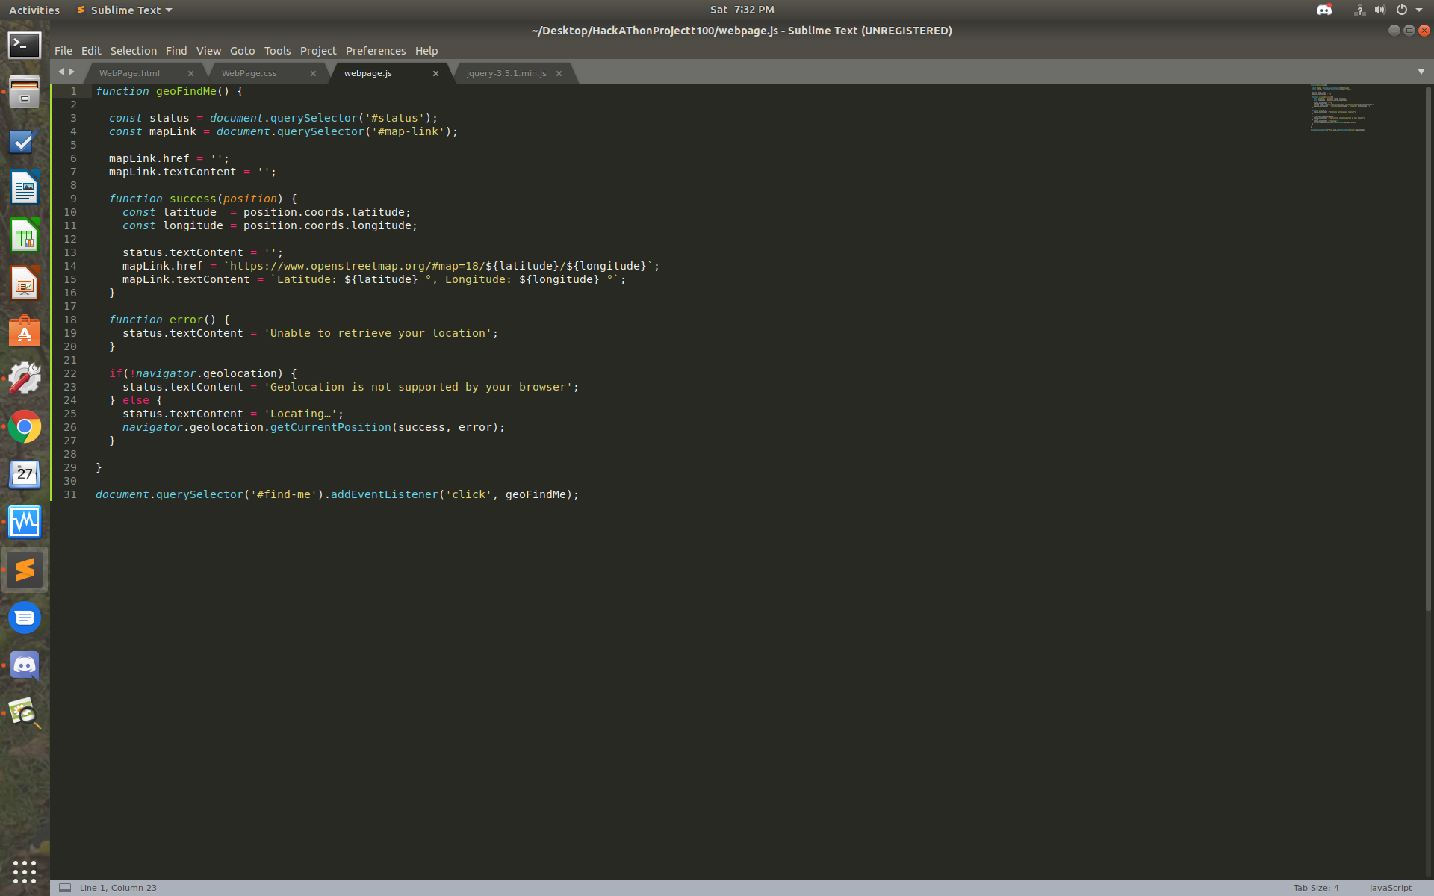Open the Goto menu
This screenshot has width=1434, height=896.
pyautogui.click(x=242, y=51)
